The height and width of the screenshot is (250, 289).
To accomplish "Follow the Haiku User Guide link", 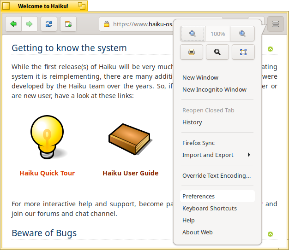I will tap(130, 173).
